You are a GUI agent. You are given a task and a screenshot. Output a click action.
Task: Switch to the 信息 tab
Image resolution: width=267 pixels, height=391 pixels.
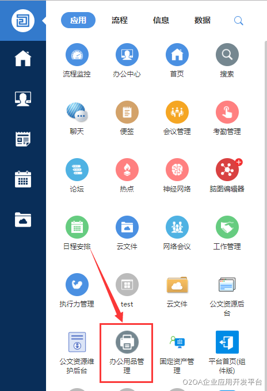[161, 20]
